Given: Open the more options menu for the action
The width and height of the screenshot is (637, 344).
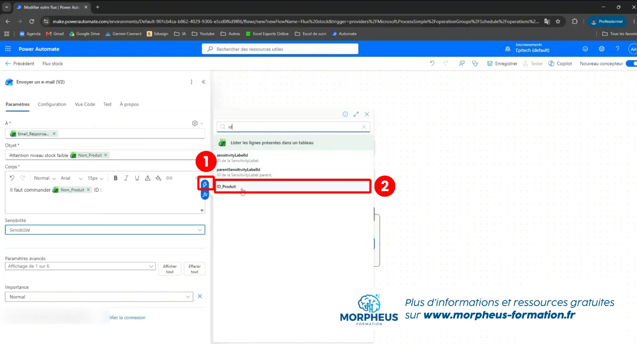Looking at the screenshot, I should (x=192, y=82).
